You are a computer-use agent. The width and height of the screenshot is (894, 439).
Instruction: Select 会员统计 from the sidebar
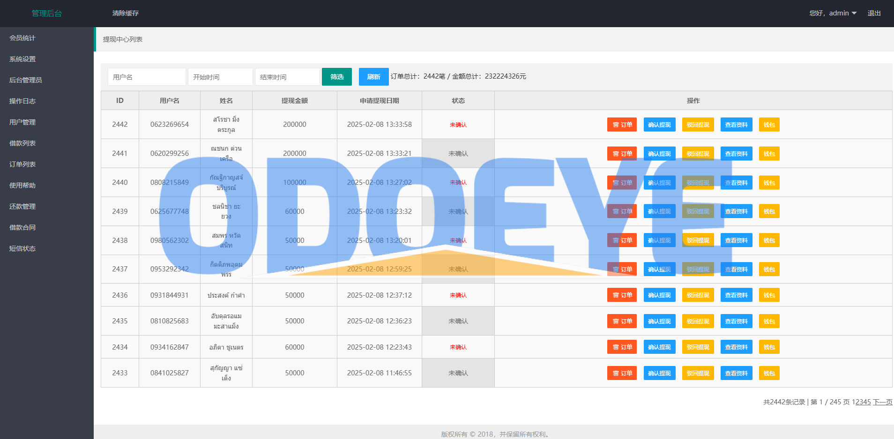[x=22, y=38]
